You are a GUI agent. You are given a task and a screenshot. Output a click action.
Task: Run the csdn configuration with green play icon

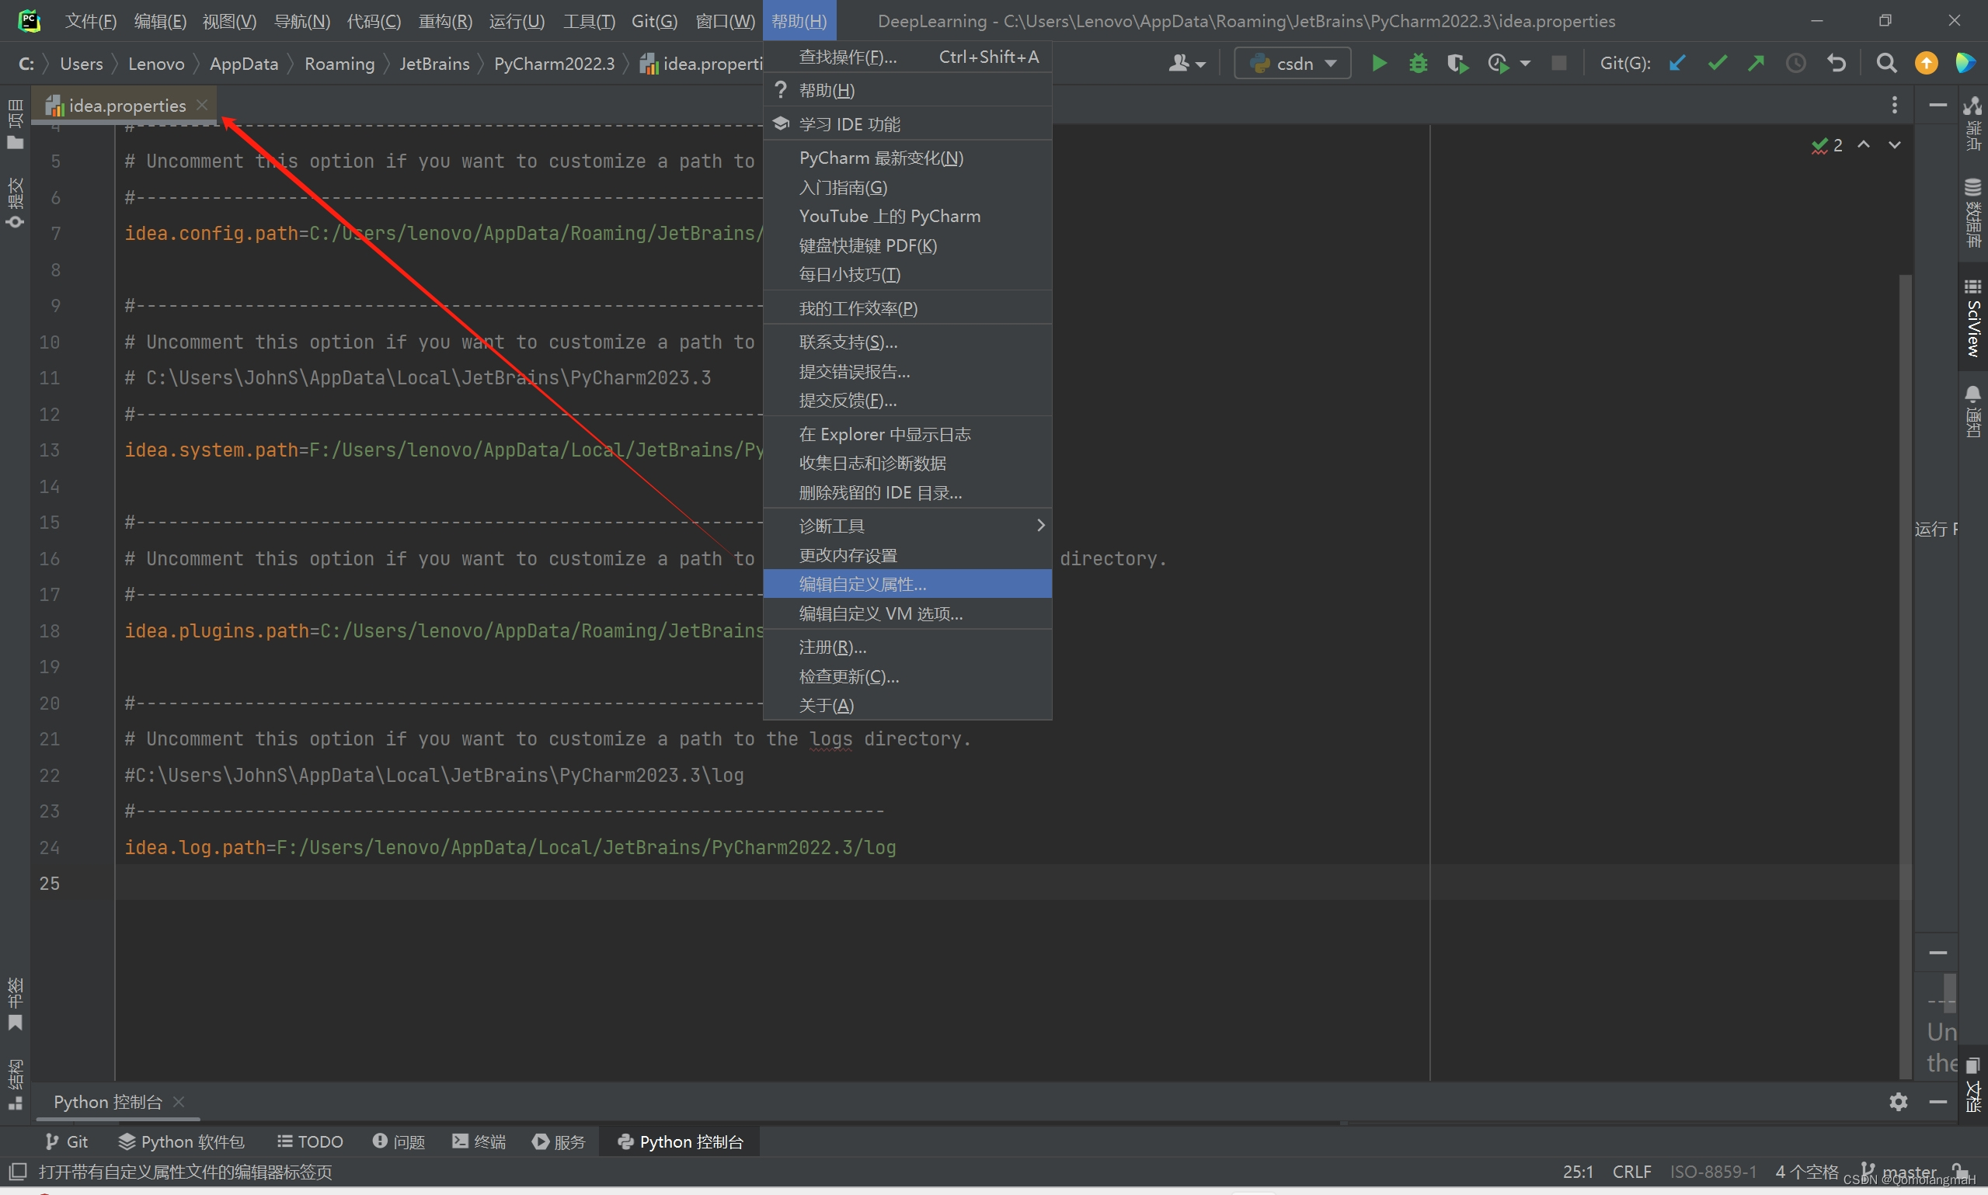coord(1378,63)
